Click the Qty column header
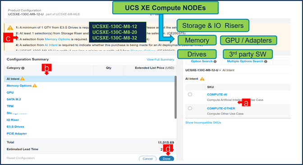The image size is (303, 165). (x=109, y=68)
